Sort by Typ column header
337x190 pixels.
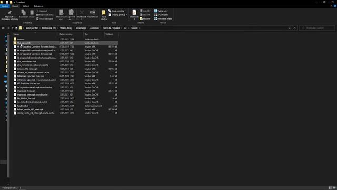pyautogui.click(x=94, y=34)
